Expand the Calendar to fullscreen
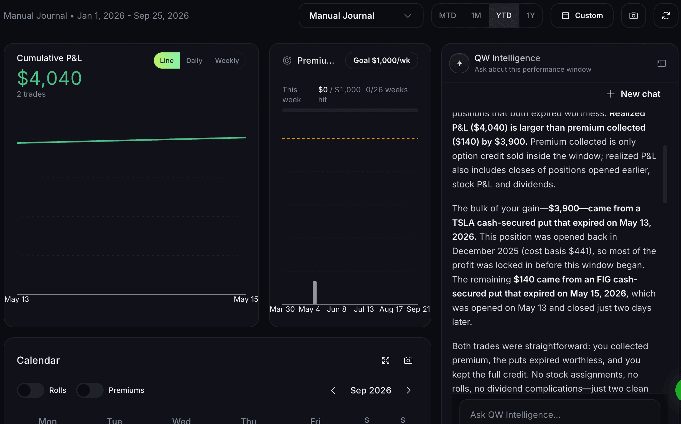This screenshot has height=424, width=681. point(386,360)
